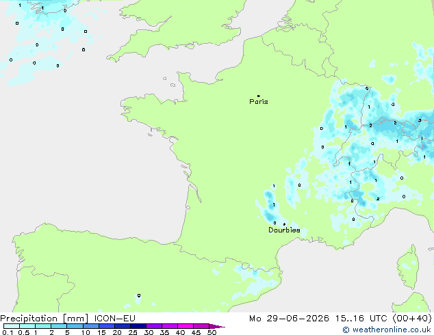Click the legend arrow tip above 50 mm
The width and height of the screenshot is (434, 335).
pos(217,326)
